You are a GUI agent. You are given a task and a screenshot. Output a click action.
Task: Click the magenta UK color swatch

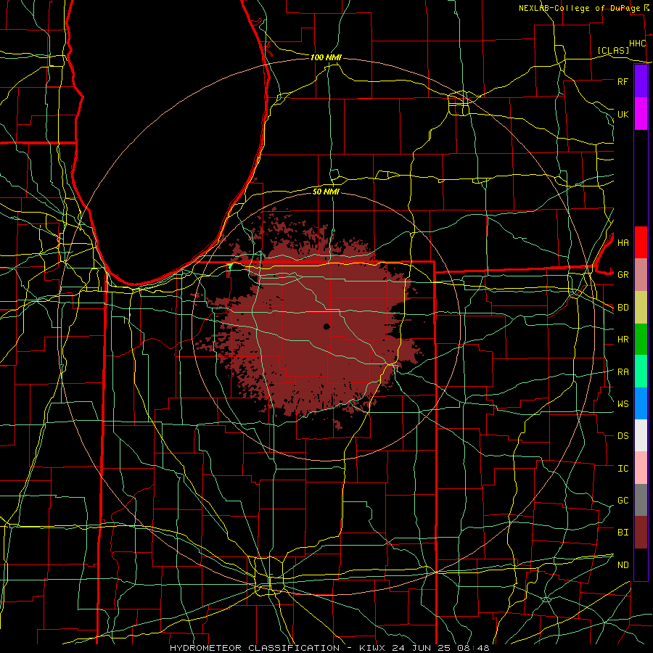tap(641, 114)
